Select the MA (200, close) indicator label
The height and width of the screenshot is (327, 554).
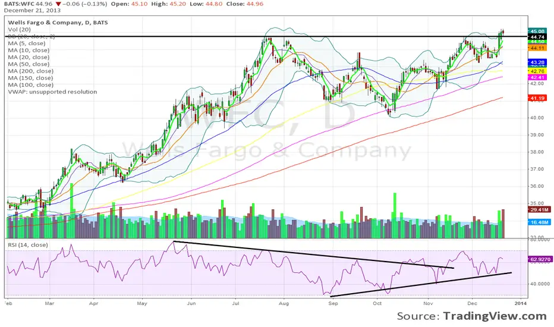[31, 71]
